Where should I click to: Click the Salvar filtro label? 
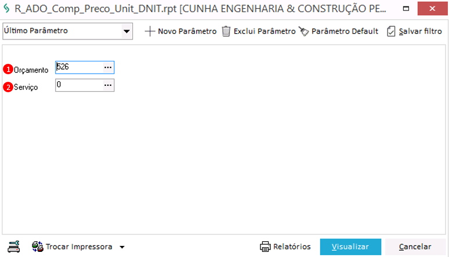[x=421, y=31]
